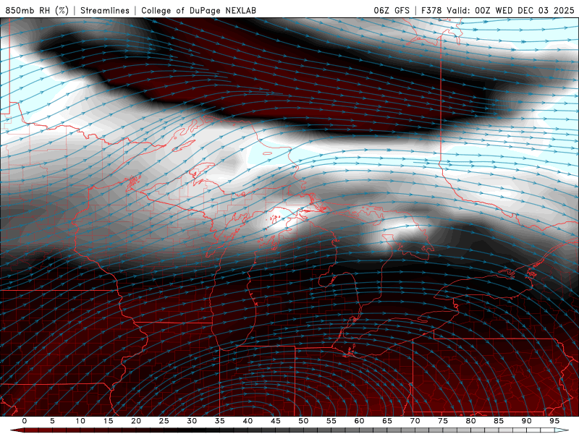Click the 0 value on color scale

click(x=25, y=421)
